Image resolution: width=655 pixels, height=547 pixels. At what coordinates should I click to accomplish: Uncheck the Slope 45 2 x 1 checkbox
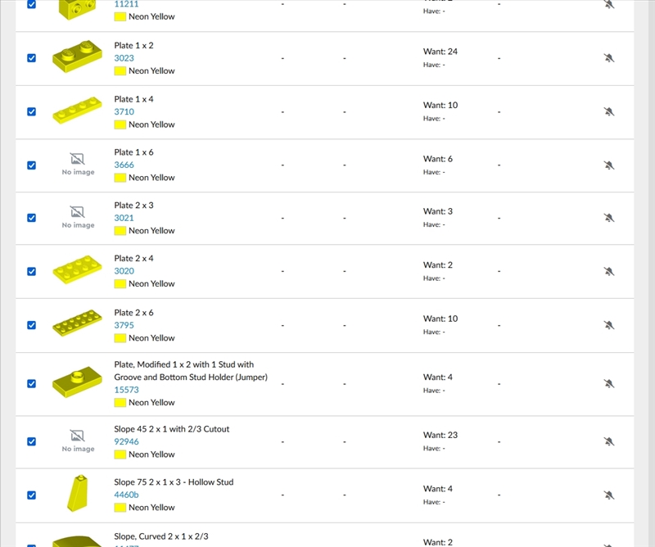click(32, 441)
